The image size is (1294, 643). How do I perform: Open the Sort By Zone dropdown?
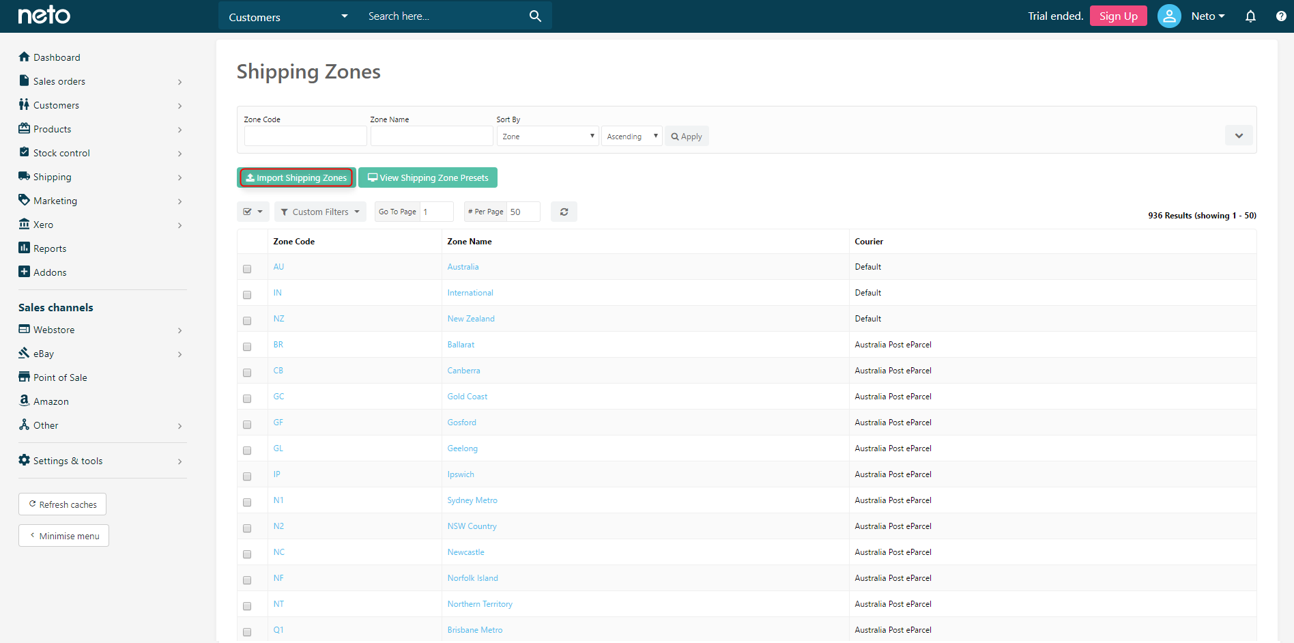point(548,137)
